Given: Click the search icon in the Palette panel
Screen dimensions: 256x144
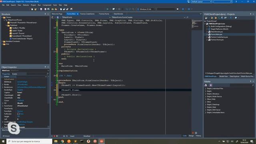Looking at the screenshot, I should pos(253,85).
